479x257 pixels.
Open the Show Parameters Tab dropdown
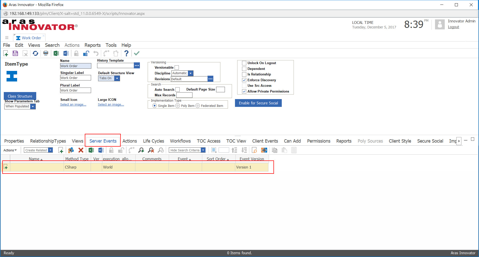tap(33, 106)
